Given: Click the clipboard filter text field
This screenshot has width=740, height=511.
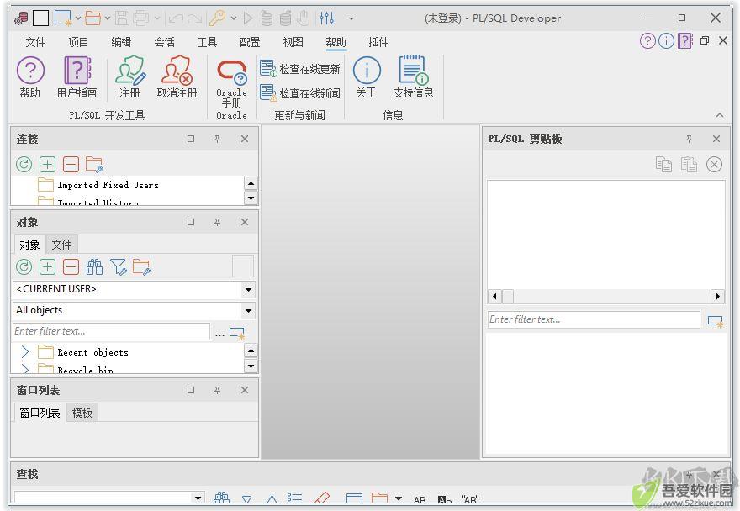Looking at the screenshot, I should coord(594,319).
